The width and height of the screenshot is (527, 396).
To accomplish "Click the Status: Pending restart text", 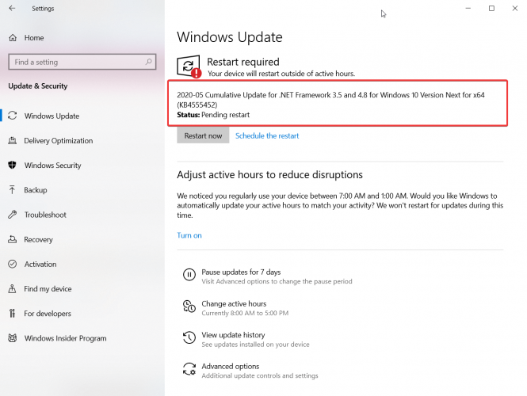I will point(213,115).
